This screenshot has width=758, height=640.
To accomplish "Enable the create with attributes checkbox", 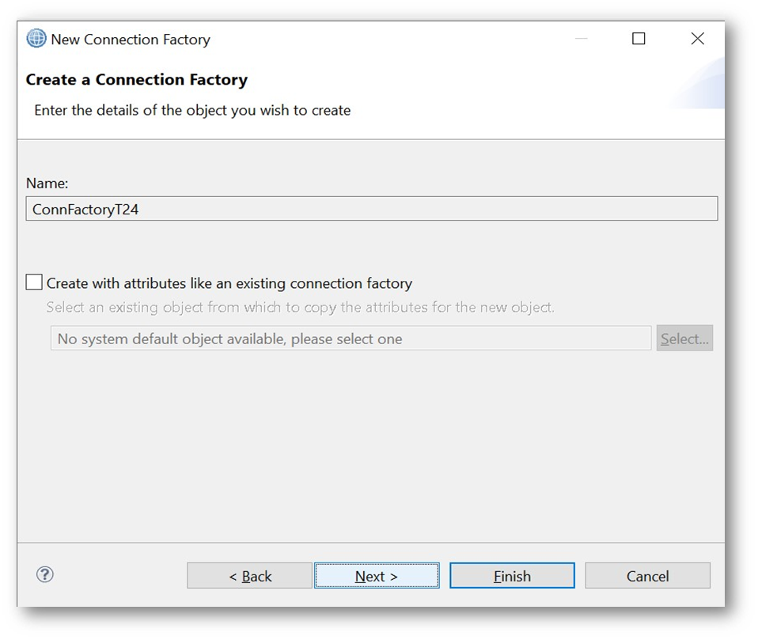I will [34, 282].
